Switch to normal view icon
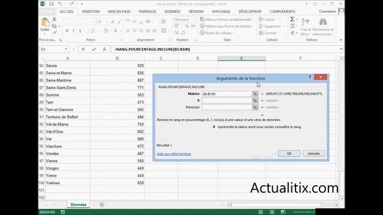The width and height of the screenshot is (383, 215). pos(261,212)
